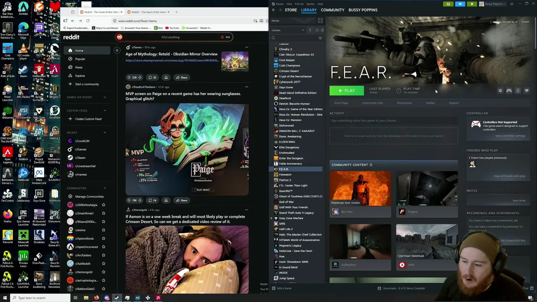
Task: Click the Reddit Find anything search box
Action: pyautogui.click(x=170, y=37)
